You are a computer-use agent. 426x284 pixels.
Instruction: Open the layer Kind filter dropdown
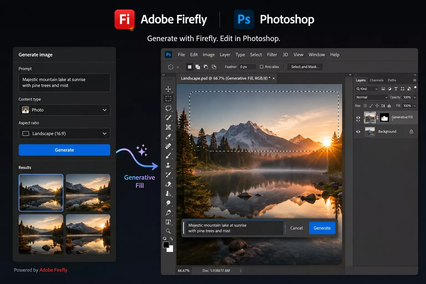[367, 89]
